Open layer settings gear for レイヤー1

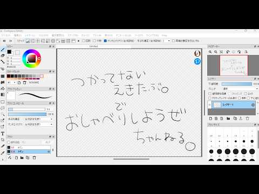tap(253, 105)
